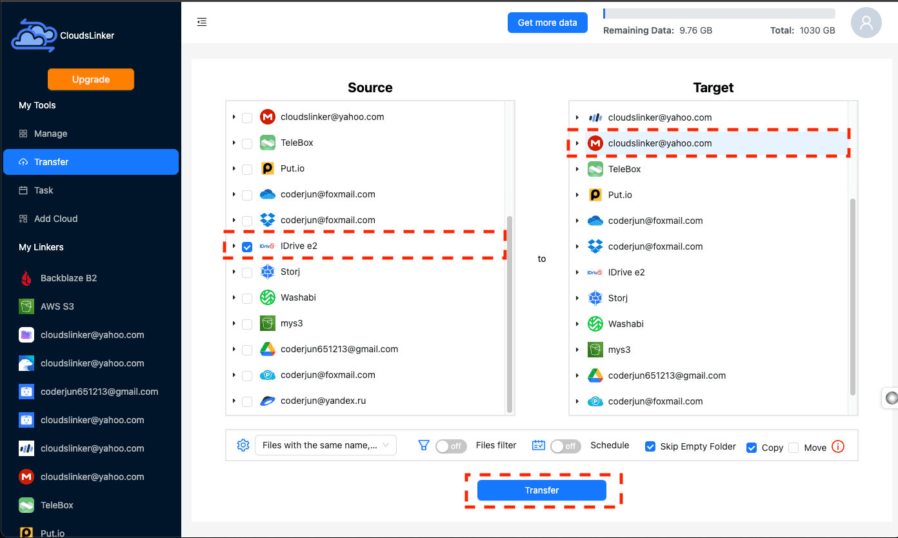Enable the Schedule toggle switch
898x538 pixels.
pos(566,446)
